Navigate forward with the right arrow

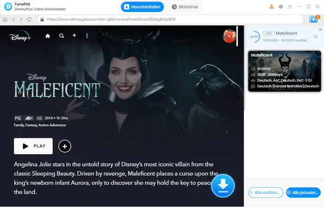[x=21, y=19]
